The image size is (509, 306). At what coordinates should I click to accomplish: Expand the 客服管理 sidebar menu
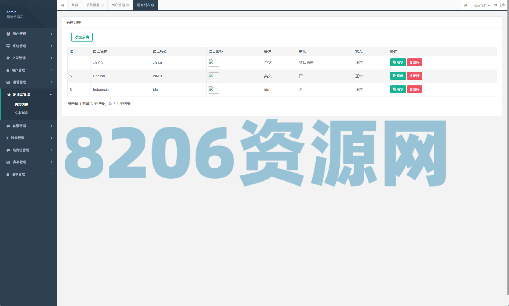29,126
